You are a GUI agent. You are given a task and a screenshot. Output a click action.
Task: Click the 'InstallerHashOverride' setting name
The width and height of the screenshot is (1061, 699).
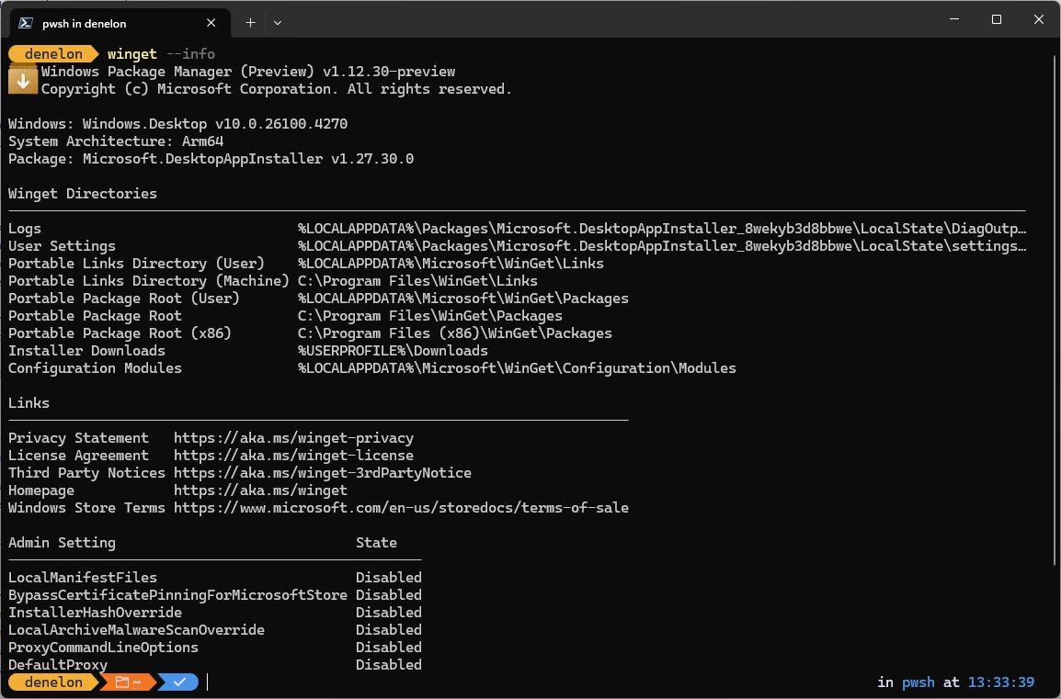pos(95,613)
